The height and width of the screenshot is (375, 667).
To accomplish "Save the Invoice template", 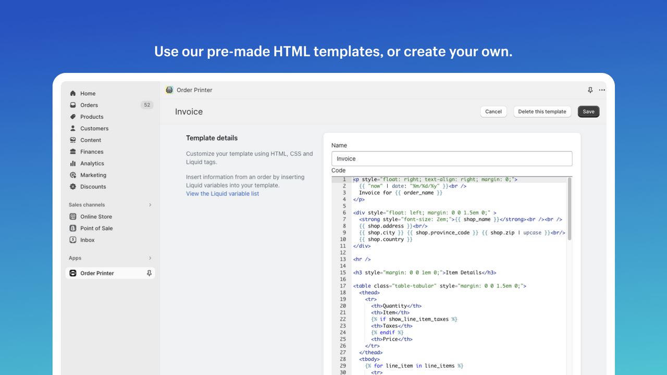I will pos(588,111).
